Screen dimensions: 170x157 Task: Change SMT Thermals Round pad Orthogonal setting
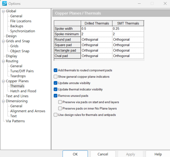[128, 39]
